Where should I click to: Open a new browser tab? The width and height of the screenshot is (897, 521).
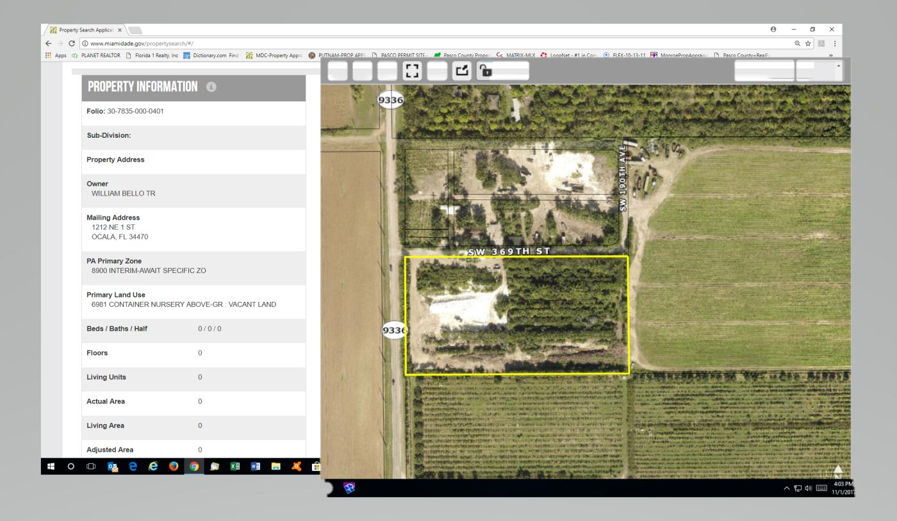[136, 30]
